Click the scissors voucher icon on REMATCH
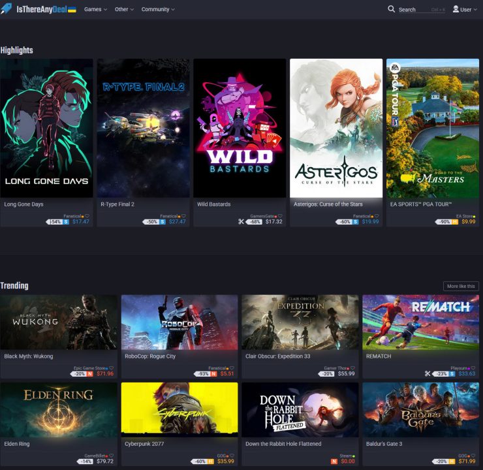This screenshot has width=483, height=470. 428,374
